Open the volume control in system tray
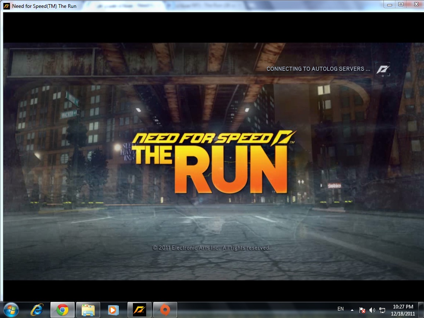424x318 pixels. tap(372, 310)
